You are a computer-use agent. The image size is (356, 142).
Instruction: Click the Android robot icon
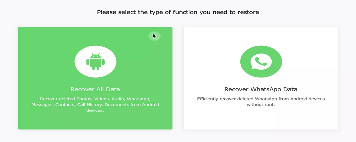point(95,62)
